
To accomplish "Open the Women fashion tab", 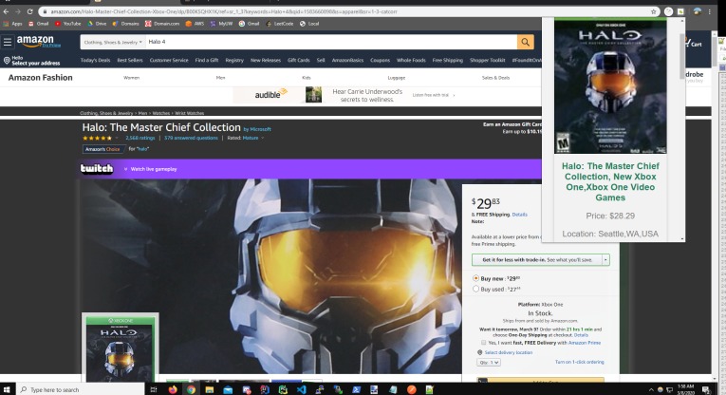I will pyautogui.click(x=132, y=78).
